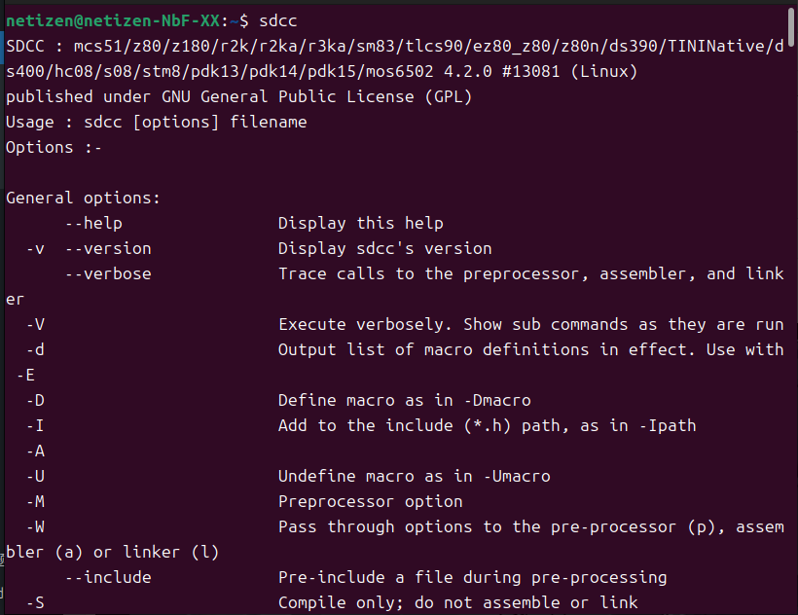Viewport: 798px width, 615px height.
Task: Click the netizen@netizen-NbF-XX prompt text
Action: [x=113, y=20]
